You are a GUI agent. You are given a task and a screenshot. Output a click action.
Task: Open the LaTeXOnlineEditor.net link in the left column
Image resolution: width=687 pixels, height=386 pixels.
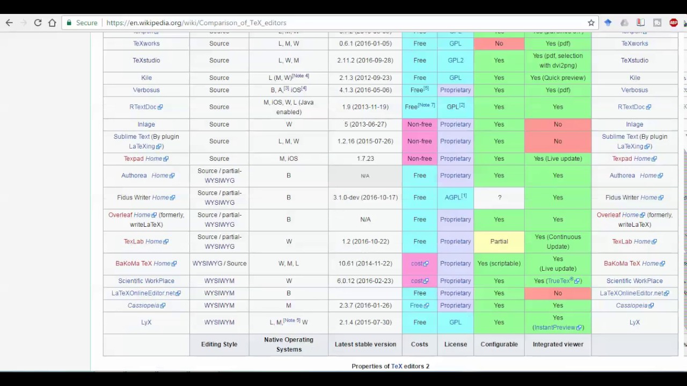146,293
